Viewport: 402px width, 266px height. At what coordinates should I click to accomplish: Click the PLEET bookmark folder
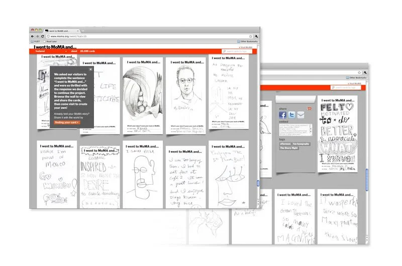click(x=35, y=41)
